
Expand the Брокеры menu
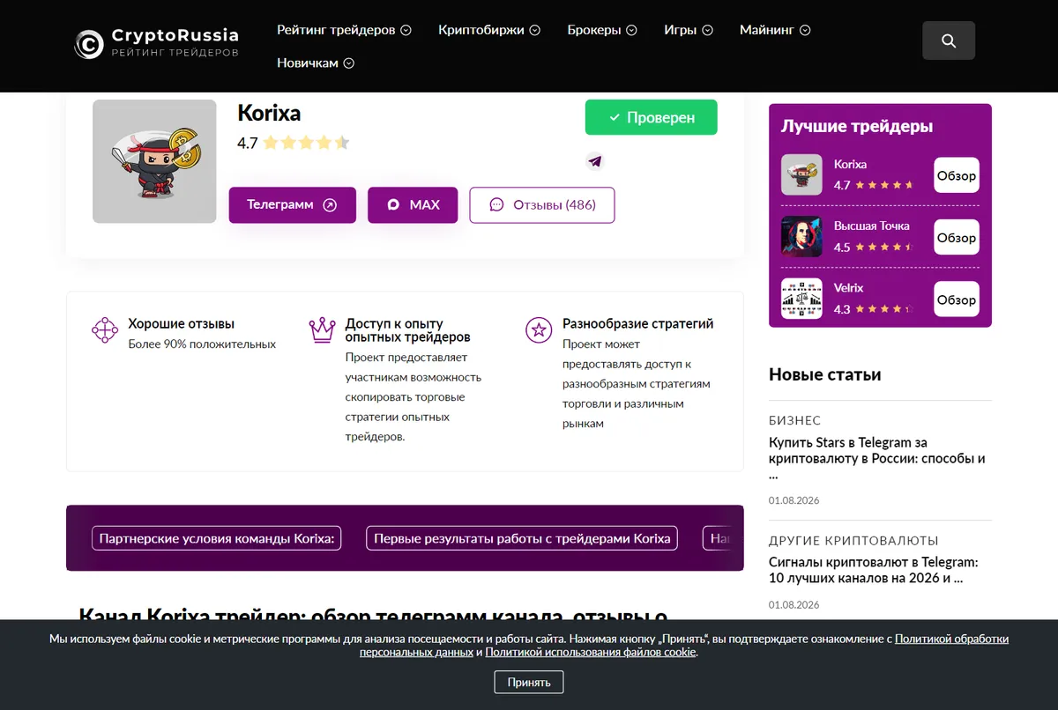click(x=602, y=30)
